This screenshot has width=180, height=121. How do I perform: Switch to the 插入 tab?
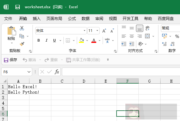coord(37,19)
